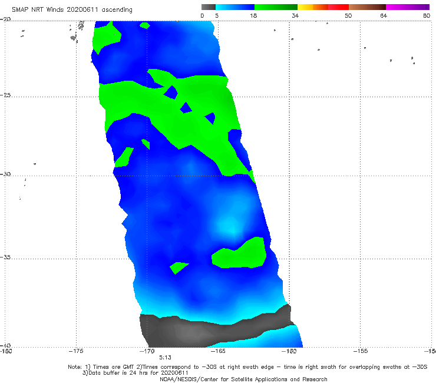This screenshot has width=436, height=383.
Task: Click the light cyan patch in the swath's center
Action: coord(231,224)
